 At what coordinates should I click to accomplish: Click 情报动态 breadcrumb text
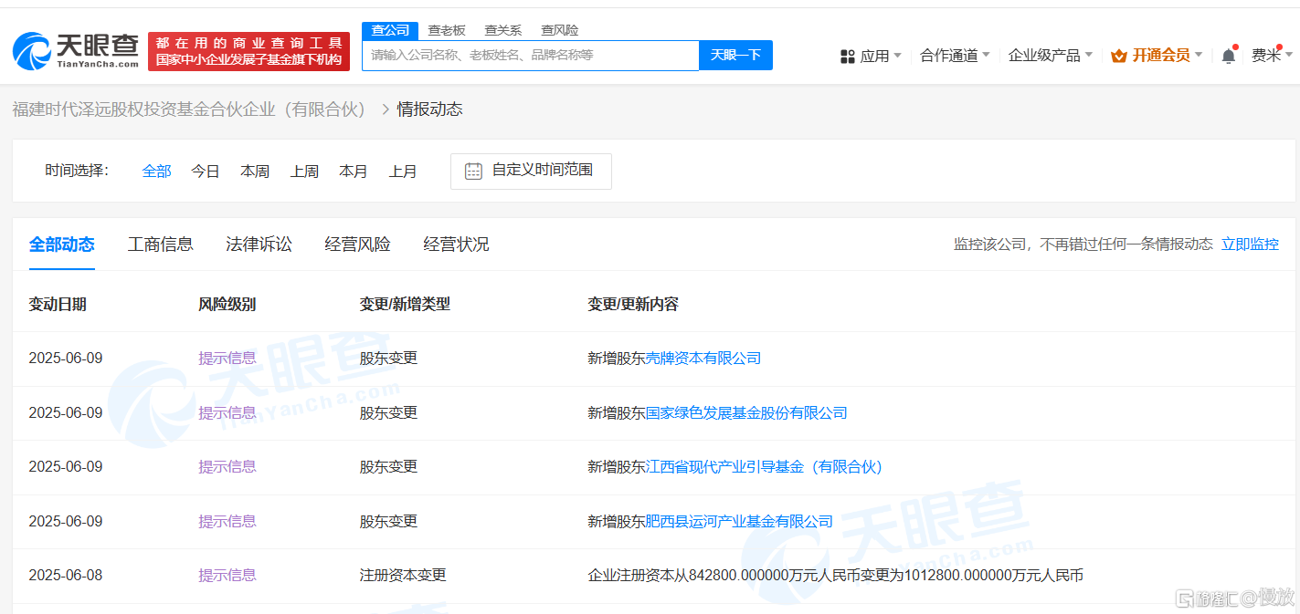429,109
